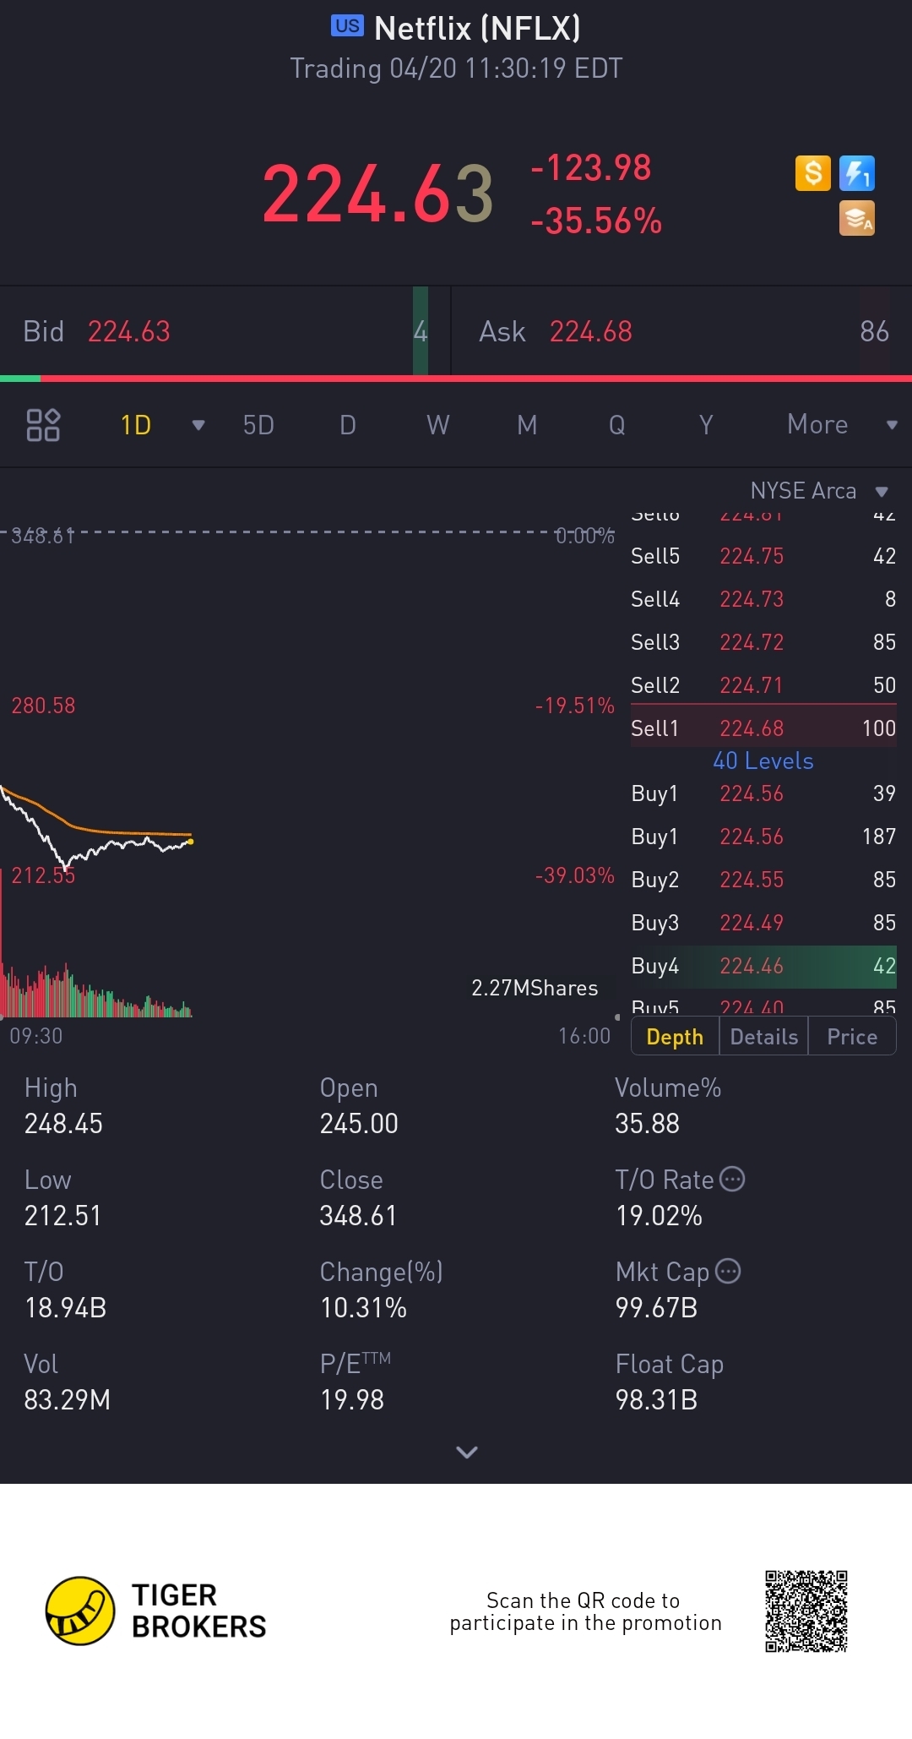912x1739 pixels.
Task: Tap the Sell5 224.75 order row
Action: 763,556
